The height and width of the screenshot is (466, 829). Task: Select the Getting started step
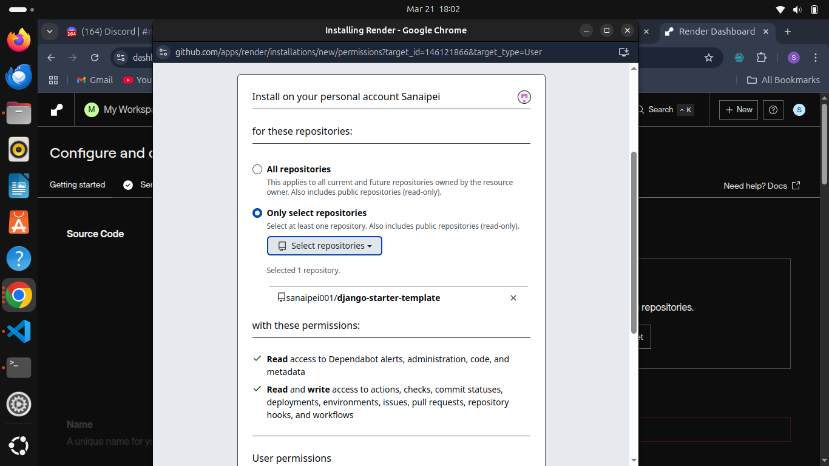coord(78,185)
